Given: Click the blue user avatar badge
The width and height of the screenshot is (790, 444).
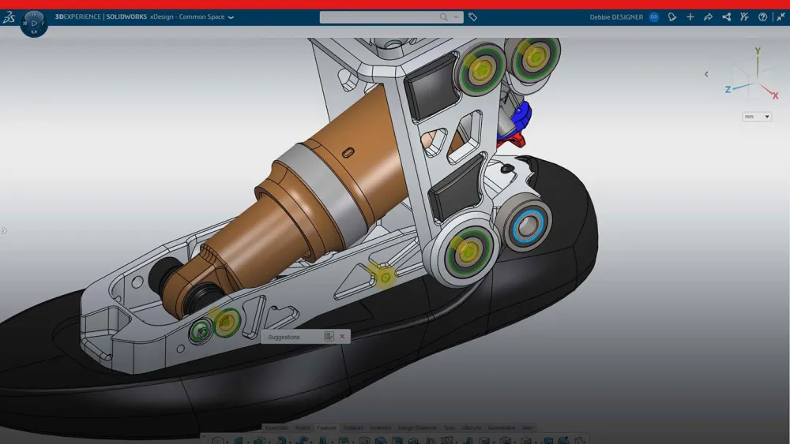Looking at the screenshot, I should pyautogui.click(x=654, y=17).
